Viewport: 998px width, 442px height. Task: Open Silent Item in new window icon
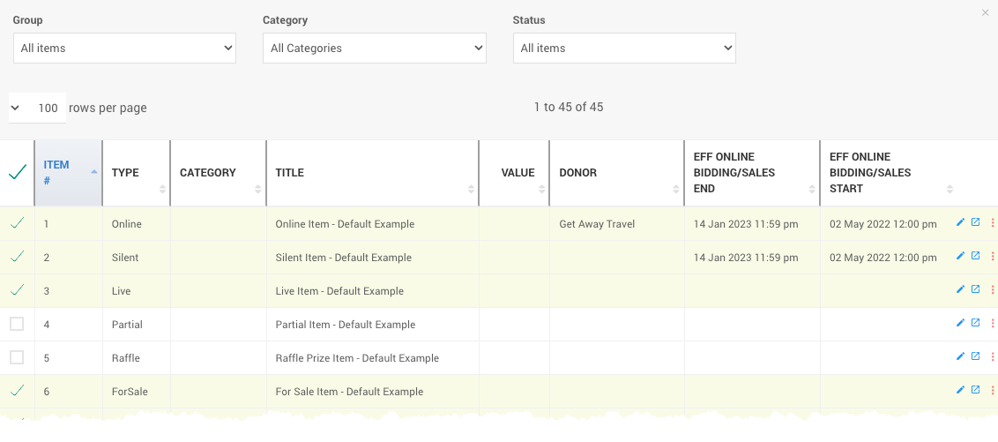pos(976,256)
